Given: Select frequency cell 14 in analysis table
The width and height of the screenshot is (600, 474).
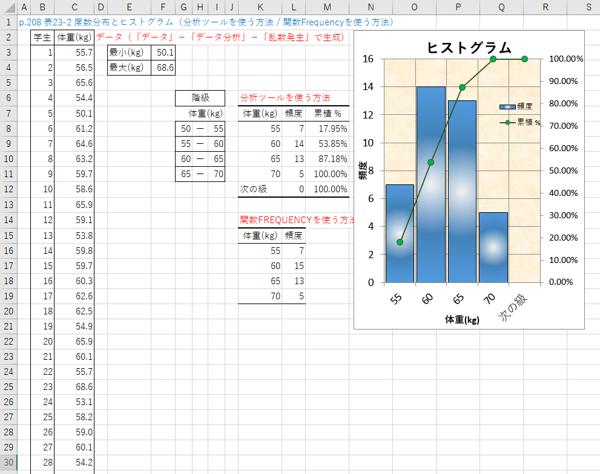Looking at the screenshot, I should click(294, 144).
